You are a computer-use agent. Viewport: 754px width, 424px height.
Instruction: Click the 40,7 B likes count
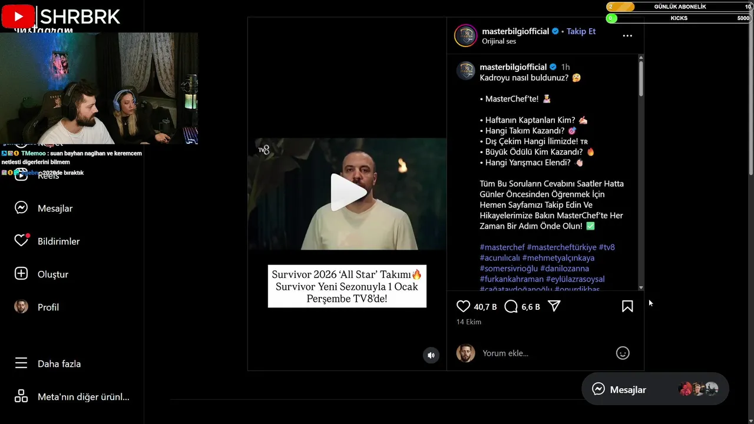tap(485, 307)
